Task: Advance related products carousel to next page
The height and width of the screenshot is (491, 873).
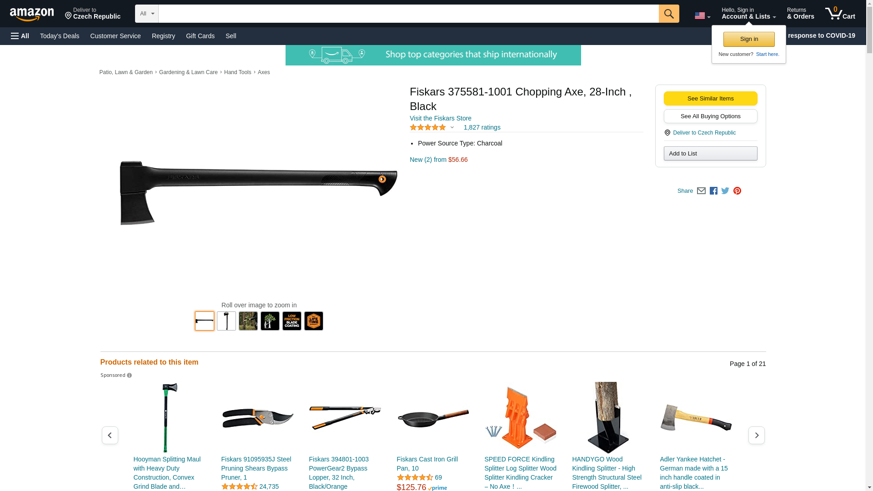Action: pos(757,436)
